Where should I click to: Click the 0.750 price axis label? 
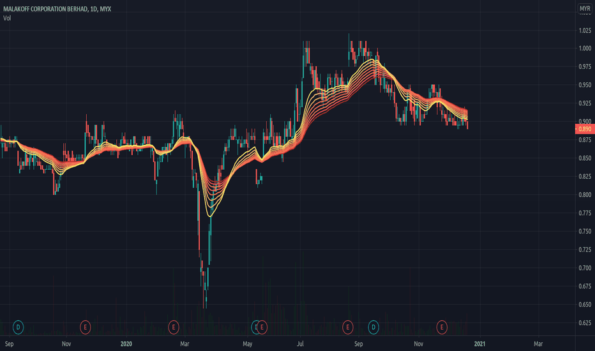[x=585, y=232]
